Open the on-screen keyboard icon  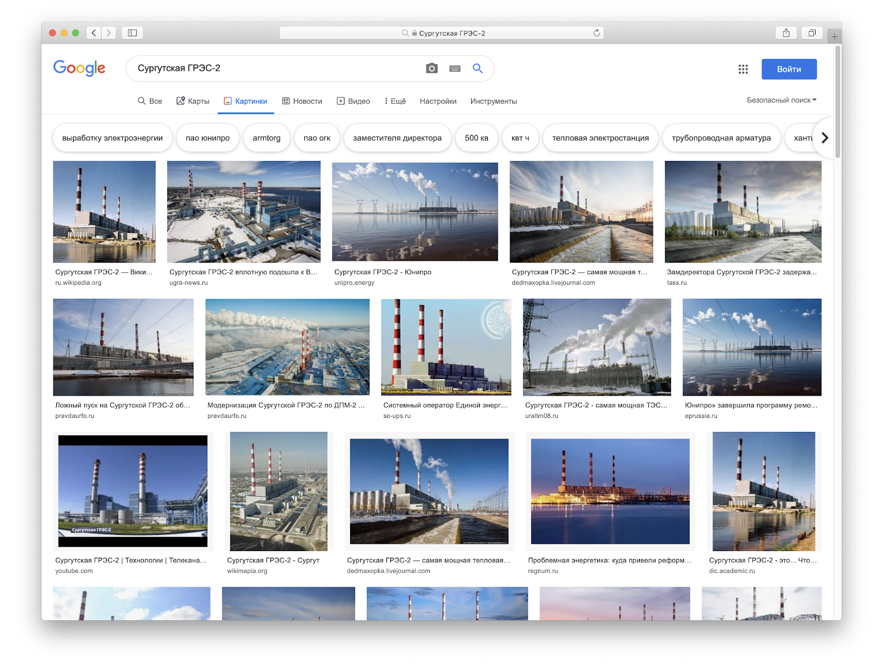(455, 69)
